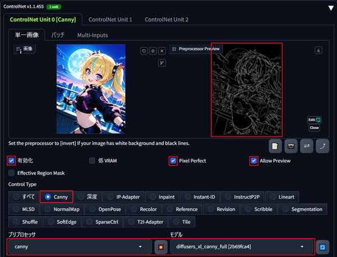The width and height of the screenshot is (337, 257).
Task: Select the Recolor control type
Action: 144,209
